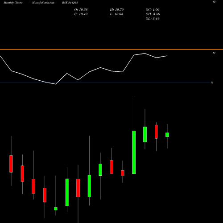Click the orange horizontal level line
The image size is (223, 223).
(x=111, y=49)
